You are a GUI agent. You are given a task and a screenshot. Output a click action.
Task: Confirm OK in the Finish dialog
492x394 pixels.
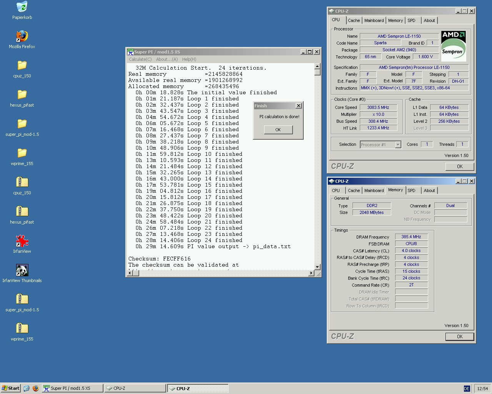[x=278, y=130]
